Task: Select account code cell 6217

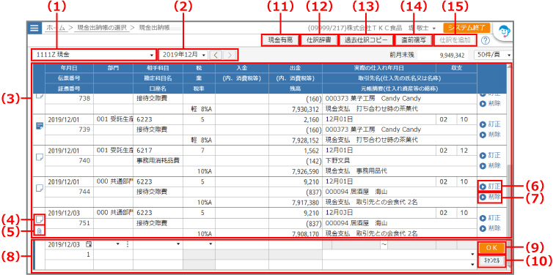Action: coord(158,150)
